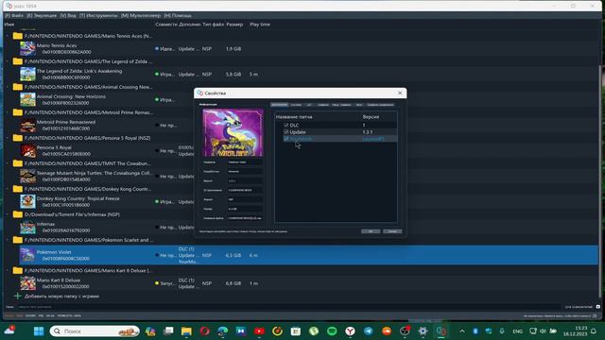Open the Файл menu
The width and height of the screenshot is (605, 340).
14,16
